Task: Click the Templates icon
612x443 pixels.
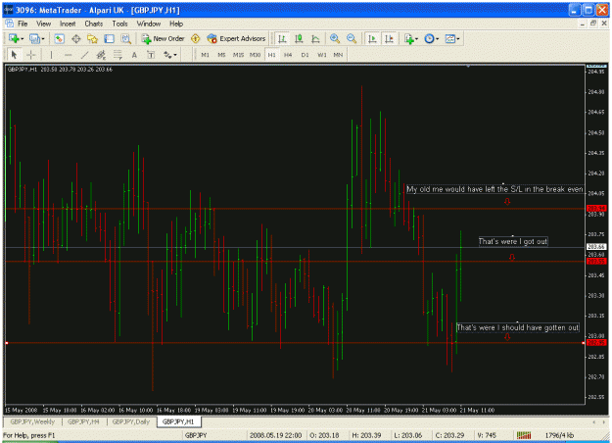Action: [450, 38]
